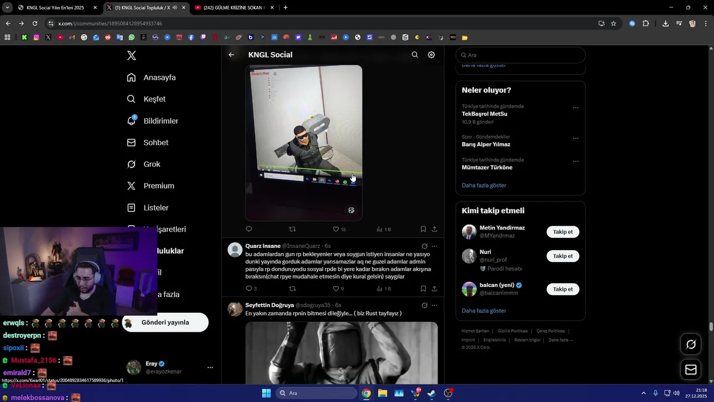Open KNGL Social community settings gear
This screenshot has width=714, height=402.
tap(431, 55)
